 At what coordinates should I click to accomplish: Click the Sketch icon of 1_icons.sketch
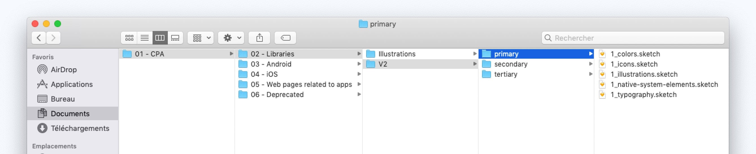[602, 64]
